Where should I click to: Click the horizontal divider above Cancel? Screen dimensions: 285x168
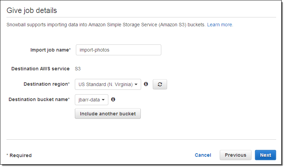(x=141, y=139)
